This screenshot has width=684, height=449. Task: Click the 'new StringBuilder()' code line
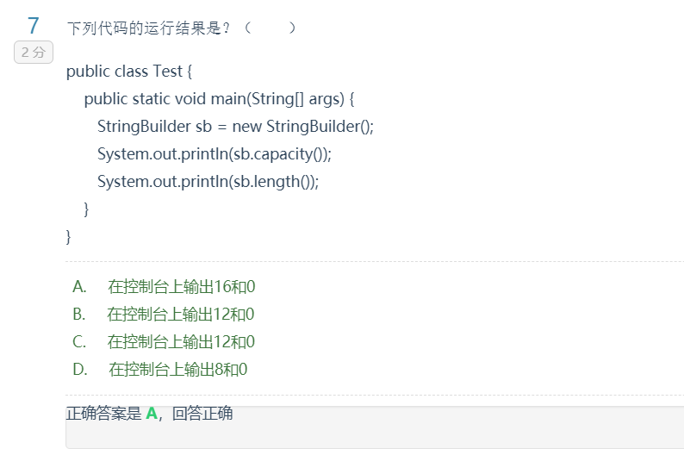pyautogui.click(x=235, y=127)
